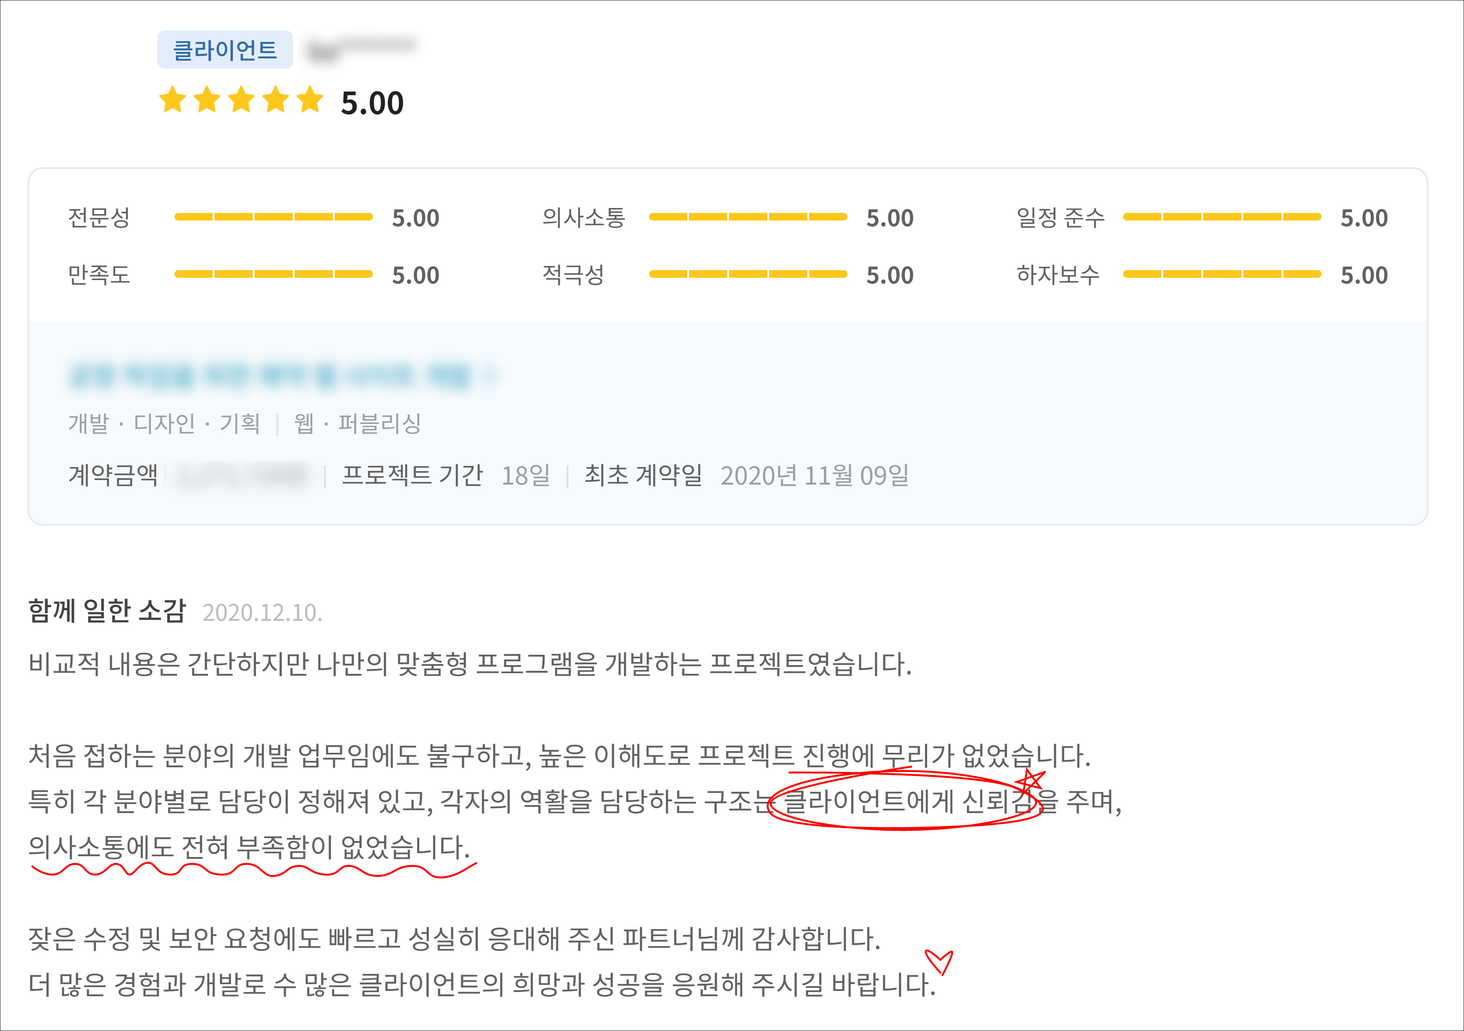Screen dimensions: 1464x1031
Task: Click the 함께 일한 소감 heading
Action: pos(107,611)
